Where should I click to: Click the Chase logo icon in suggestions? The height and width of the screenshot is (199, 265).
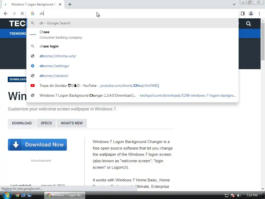click(x=33, y=34)
